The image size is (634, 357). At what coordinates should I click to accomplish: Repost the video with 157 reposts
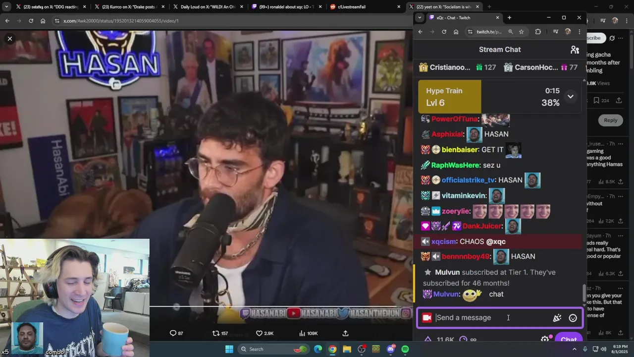click(220, 333)
